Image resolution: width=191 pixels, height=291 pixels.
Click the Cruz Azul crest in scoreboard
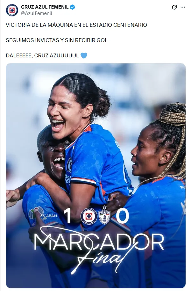89,216
